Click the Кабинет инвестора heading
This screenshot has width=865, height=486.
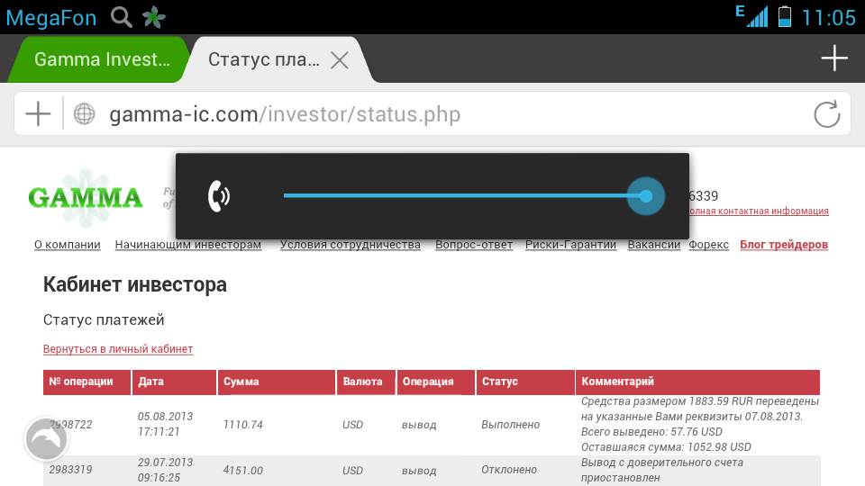pyautogui.click(x=134, y=285)
